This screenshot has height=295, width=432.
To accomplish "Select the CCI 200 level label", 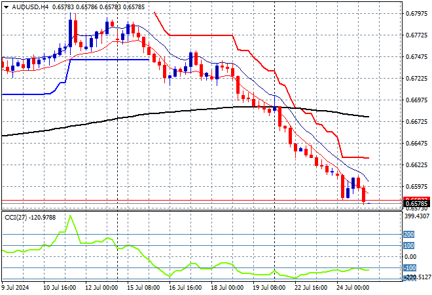I will point(408,235).
